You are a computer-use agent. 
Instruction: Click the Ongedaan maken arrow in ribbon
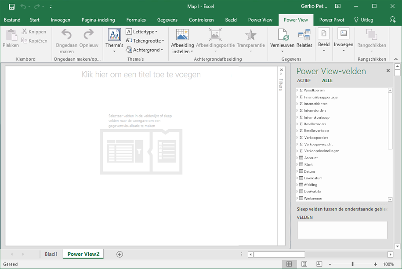point(66,35)
